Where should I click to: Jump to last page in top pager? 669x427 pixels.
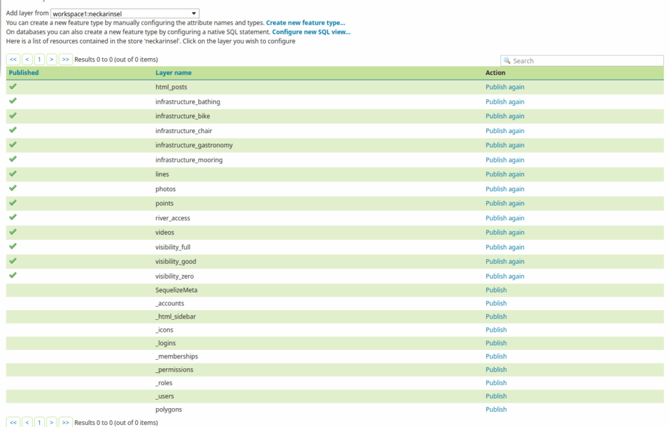(x=65, y=59)
